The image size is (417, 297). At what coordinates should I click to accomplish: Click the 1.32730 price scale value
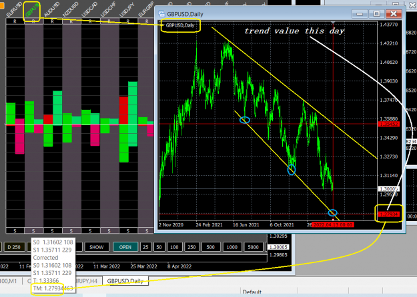click(388, 156)
